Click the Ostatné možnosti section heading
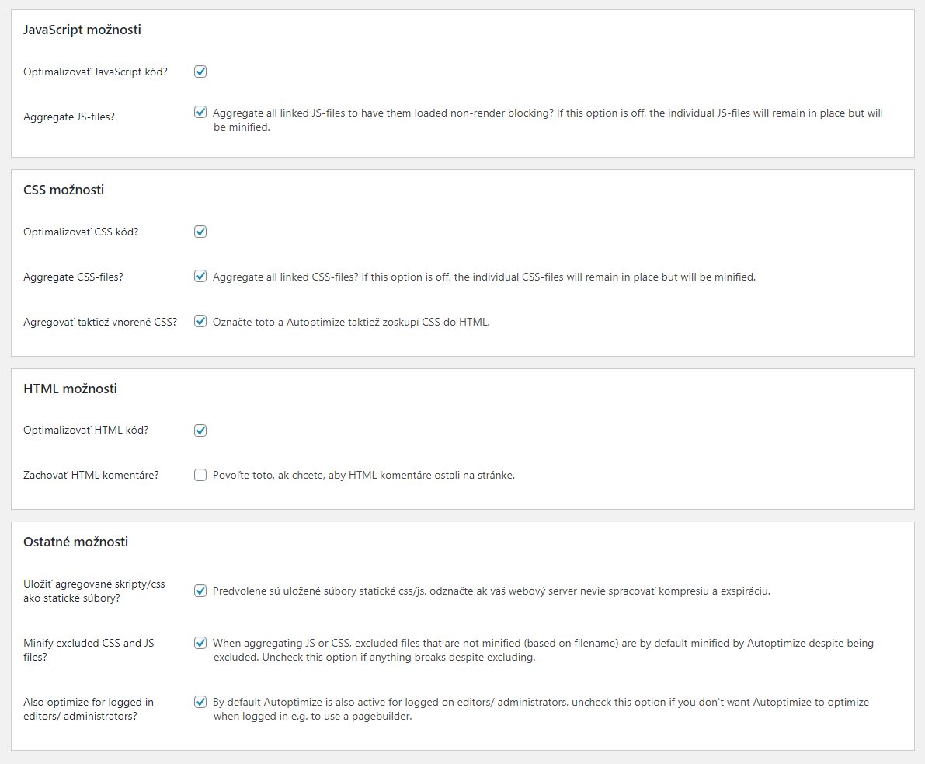 (x=75, y=542)
